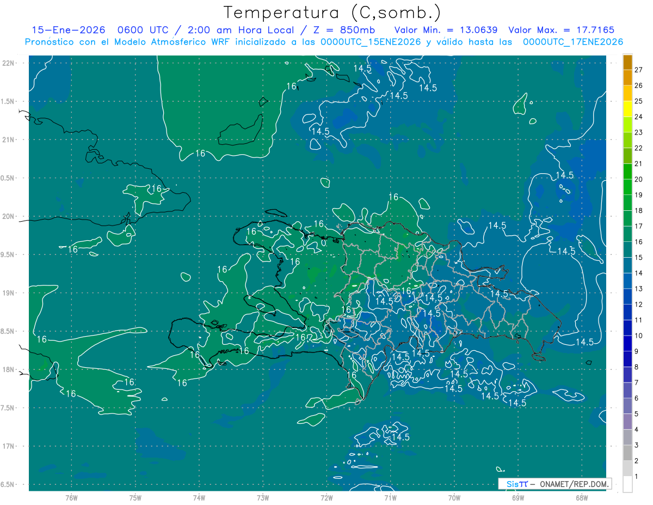Click the 21N latitude label

pos(8,139)
